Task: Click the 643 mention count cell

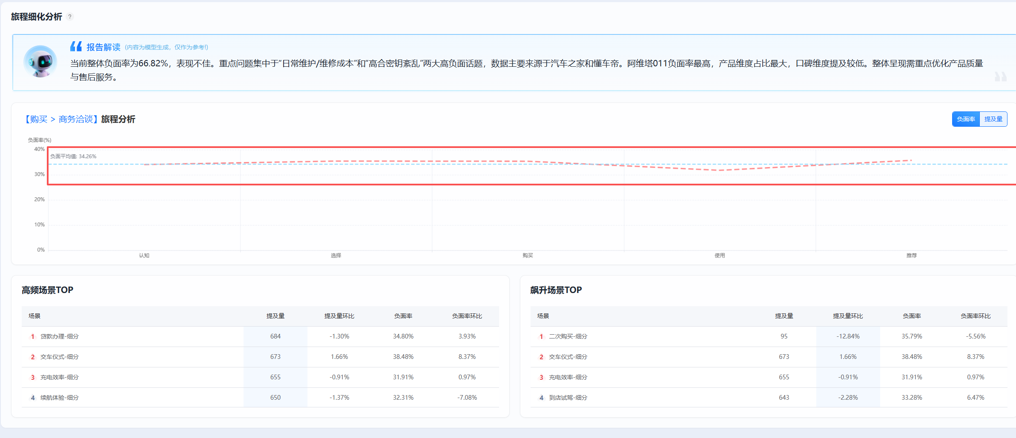Action: click(784, 398)
